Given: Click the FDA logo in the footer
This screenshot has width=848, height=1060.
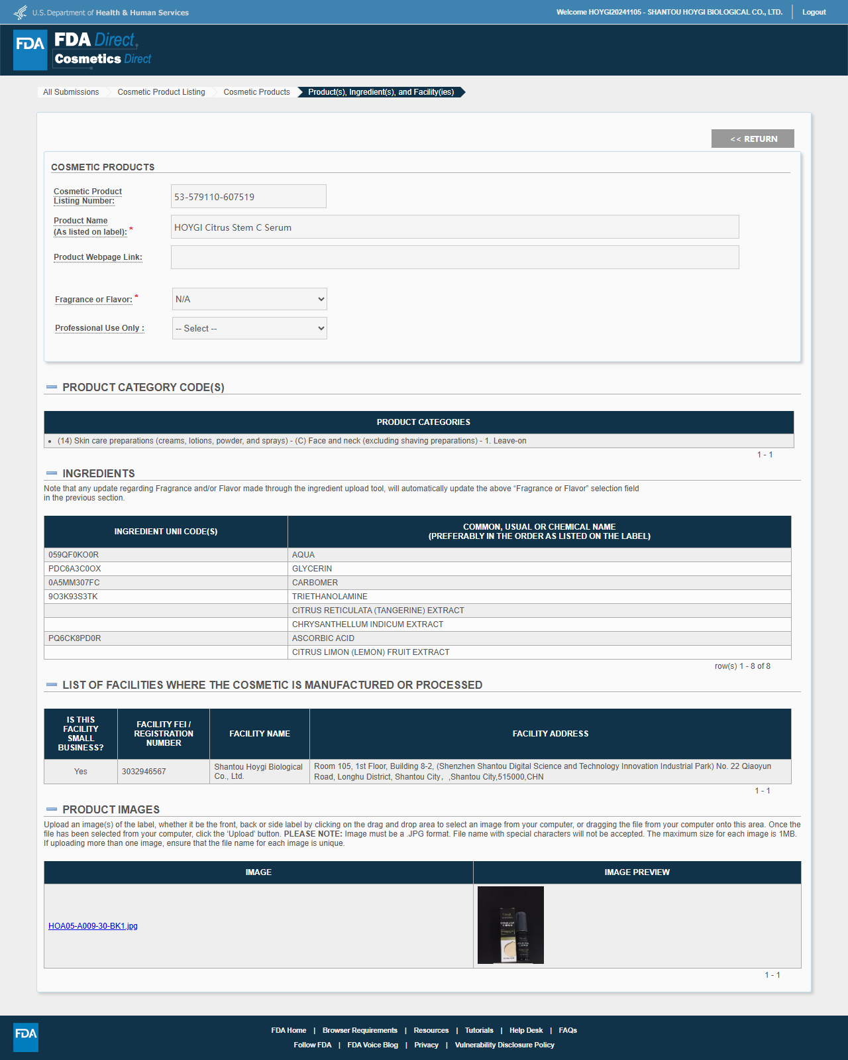Looking at the screenshot, I should point(26,1037).
